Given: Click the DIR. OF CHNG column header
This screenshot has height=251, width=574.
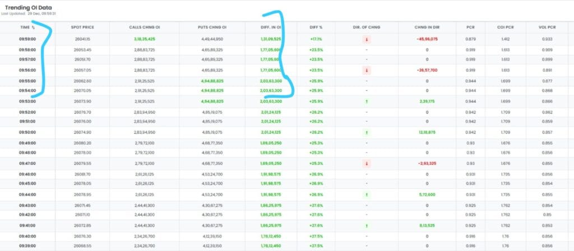Looking at the screenshot, I should pyautogui.click(x=366, y=27).
